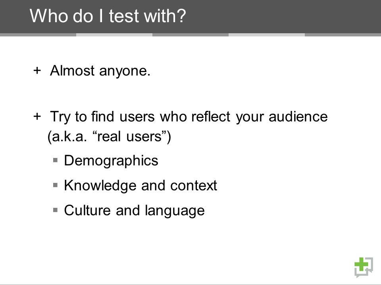Screen dimensions: 381x285
Task: Select 'Knowledge and context' bullet text
Action: coord(140,186)
